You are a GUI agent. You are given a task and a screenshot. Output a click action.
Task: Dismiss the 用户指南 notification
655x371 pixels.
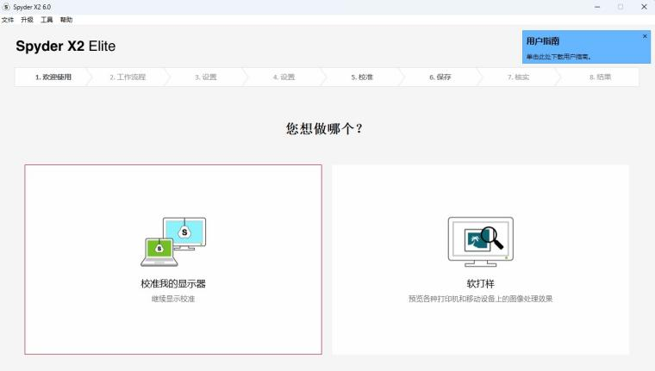tap(645, 36)
